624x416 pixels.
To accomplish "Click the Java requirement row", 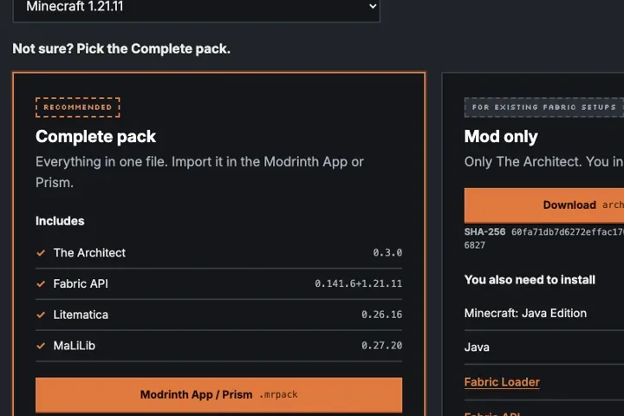I will (x=544, y=348).
